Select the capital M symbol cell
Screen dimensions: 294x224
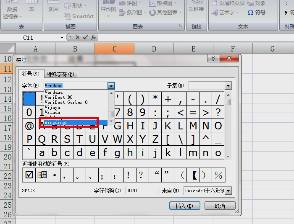(x=193, y=126)
